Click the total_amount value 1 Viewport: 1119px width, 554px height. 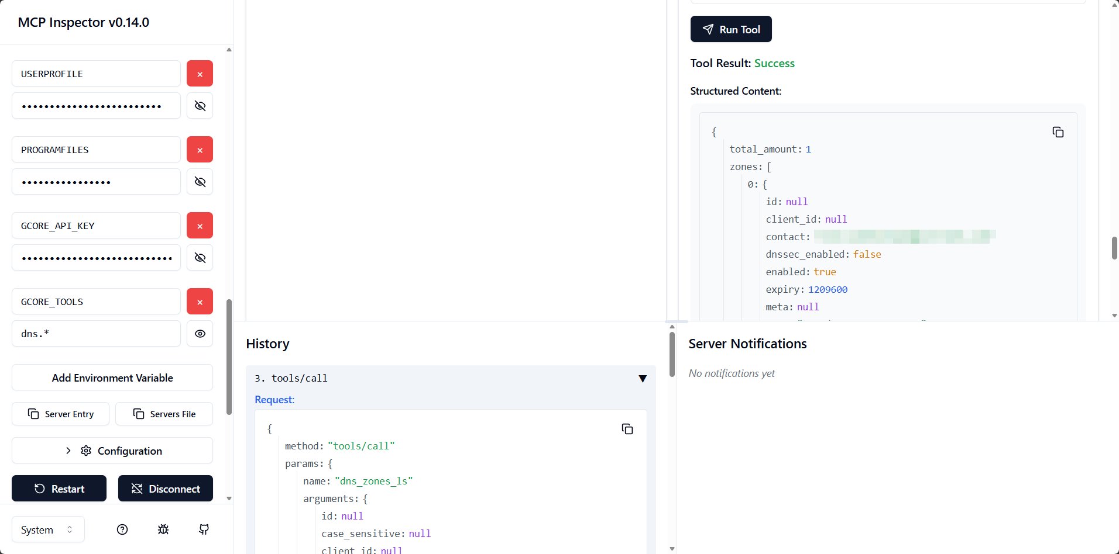coord(808,150)
